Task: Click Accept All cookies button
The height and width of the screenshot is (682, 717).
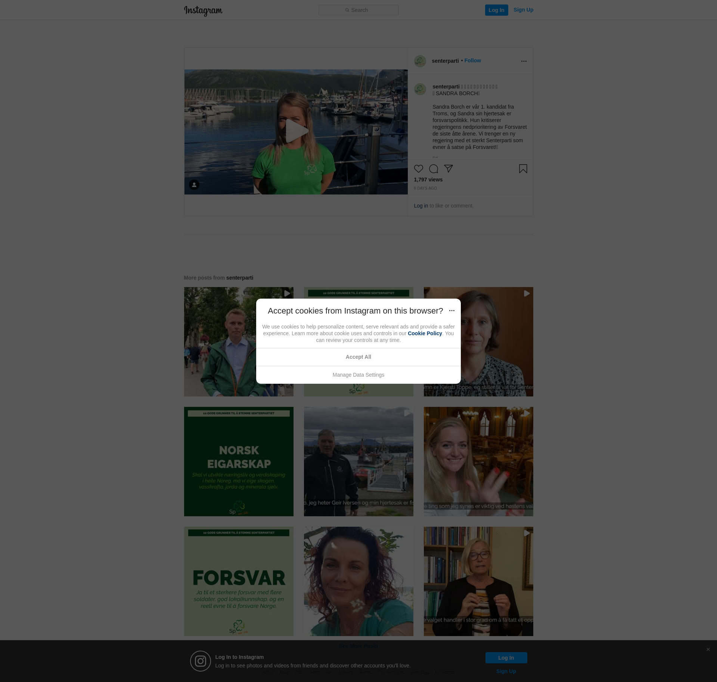Action: [x=358, y=357]
